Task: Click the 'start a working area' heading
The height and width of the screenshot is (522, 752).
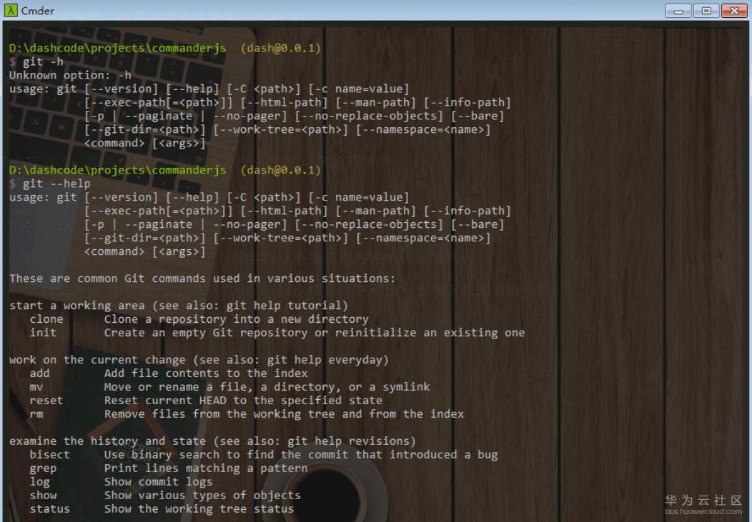Action: point(179,306)
